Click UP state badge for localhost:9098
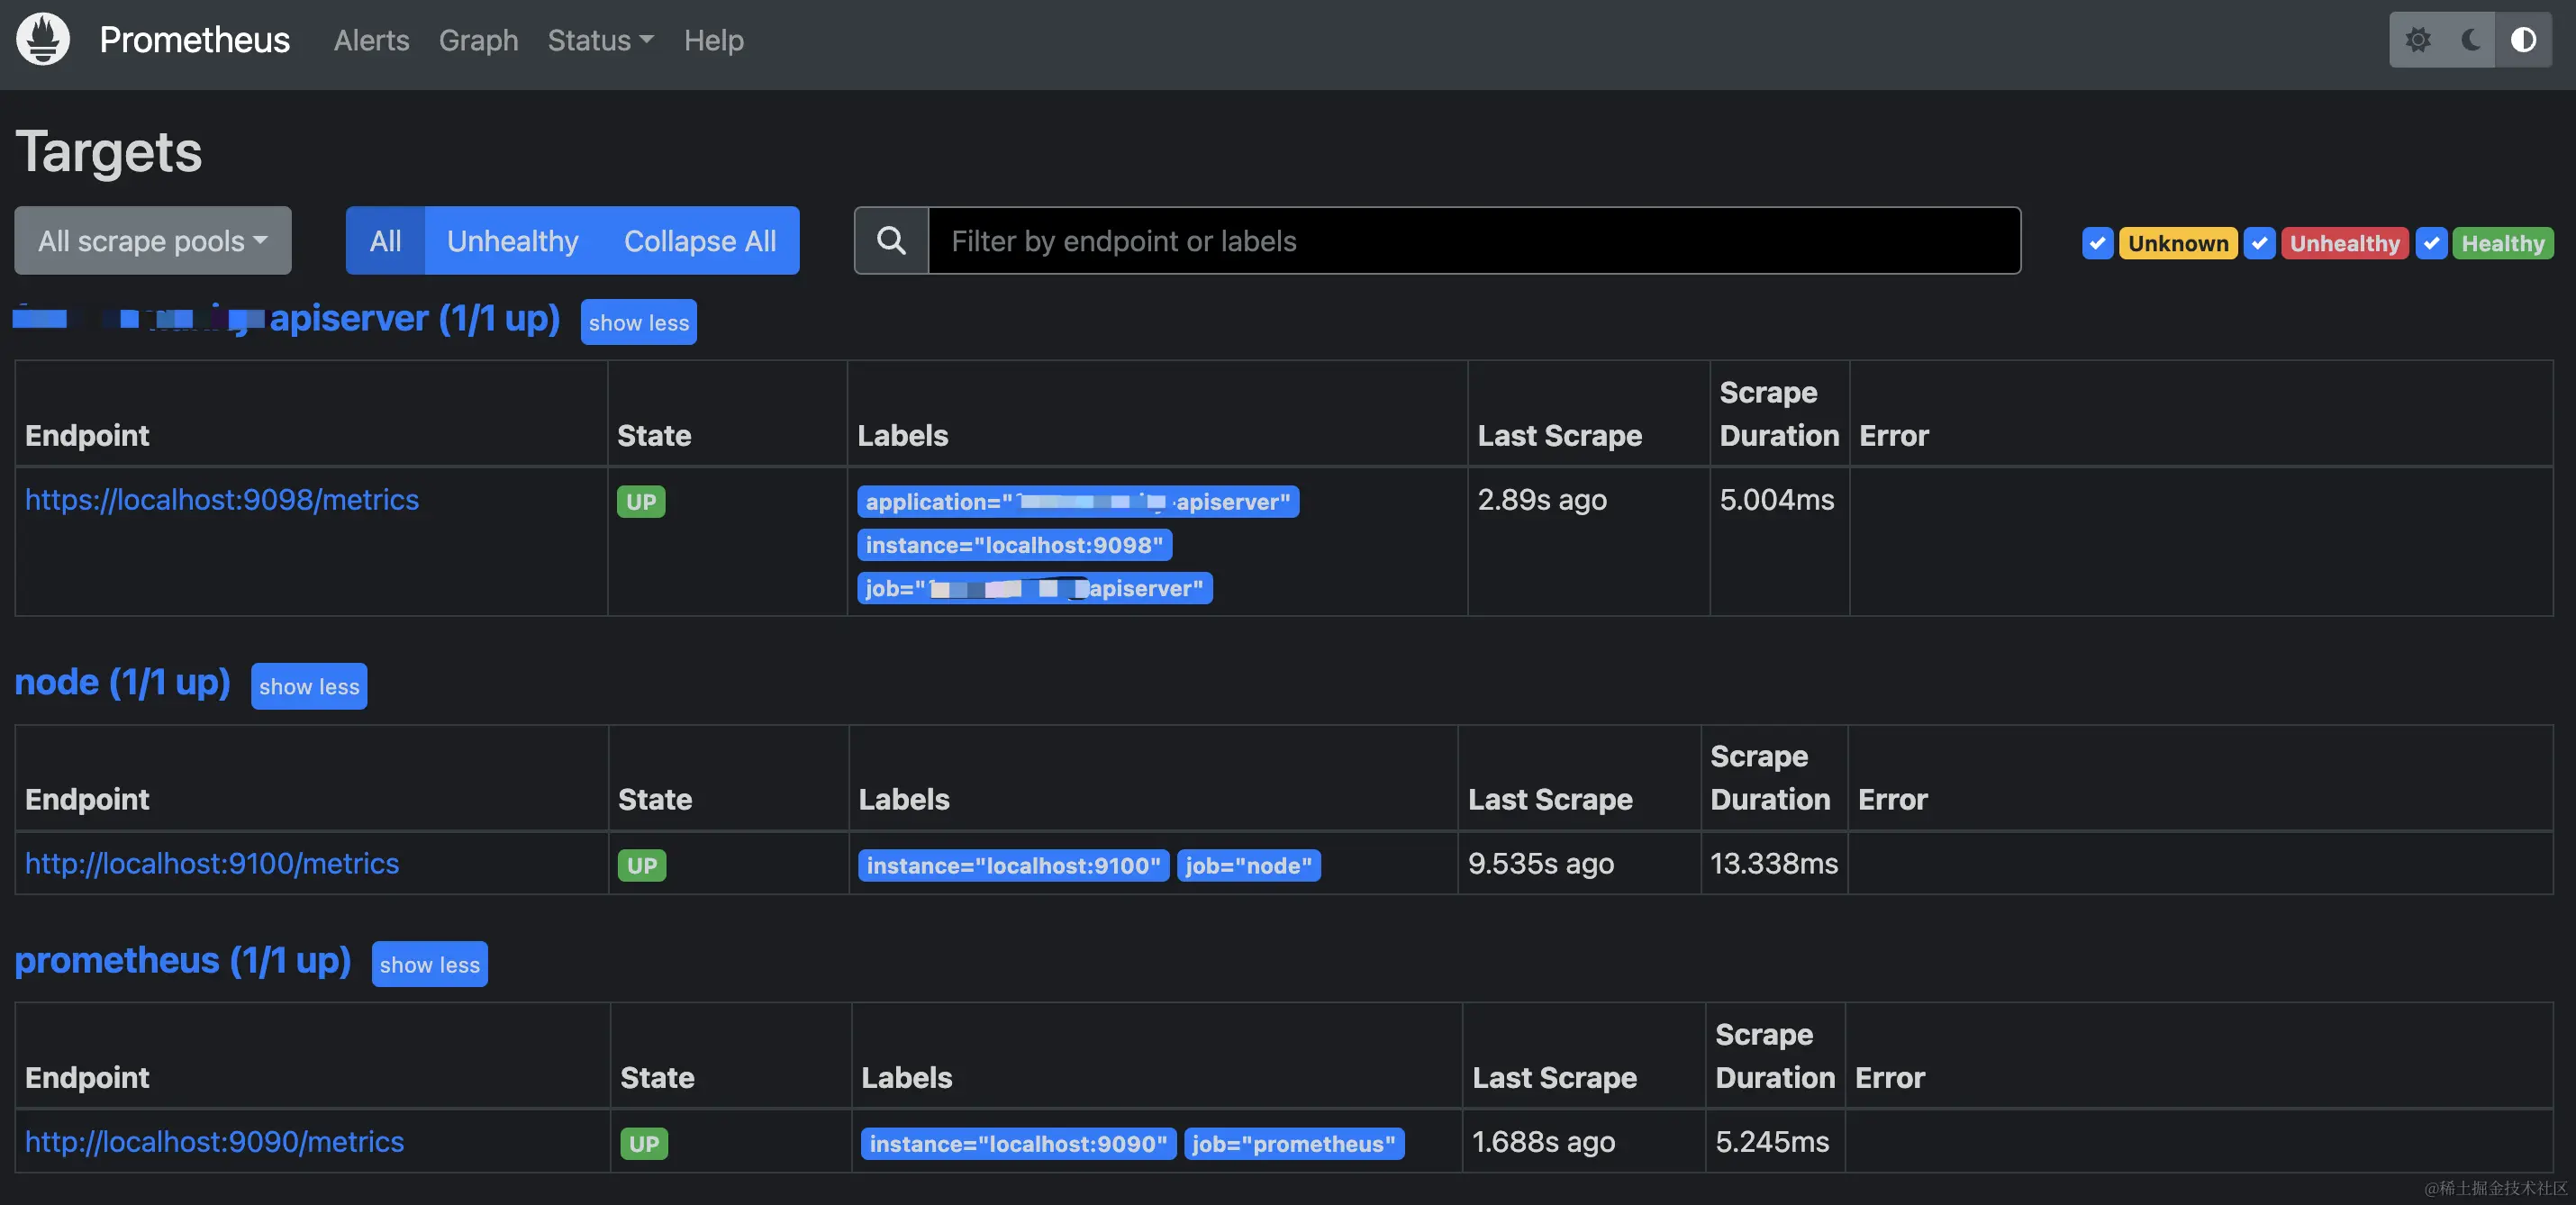2576x1205 pixels. 641,501
